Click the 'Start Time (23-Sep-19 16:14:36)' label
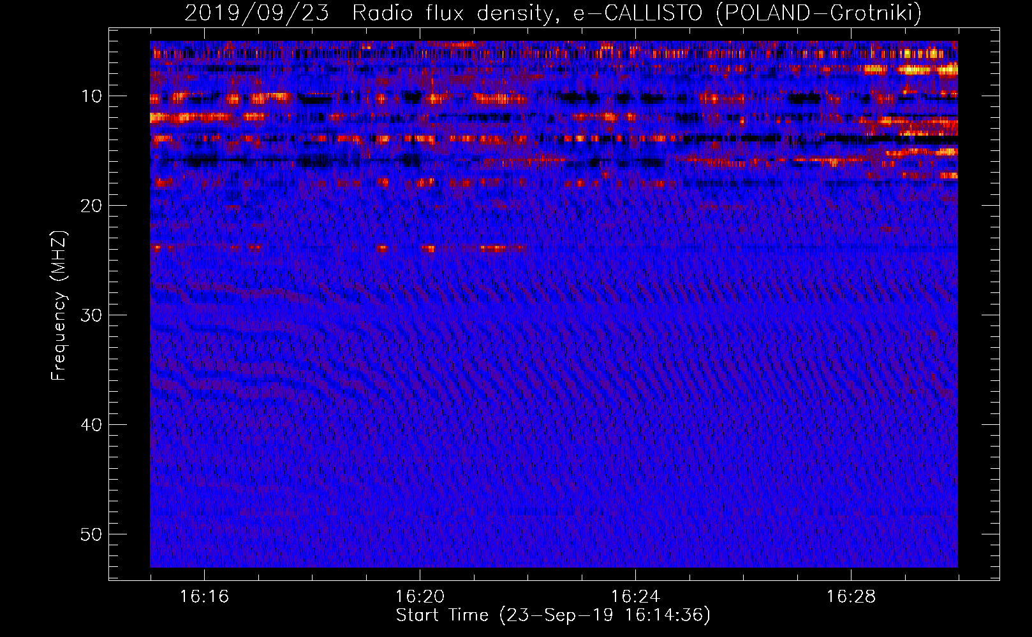 [553, 615]
